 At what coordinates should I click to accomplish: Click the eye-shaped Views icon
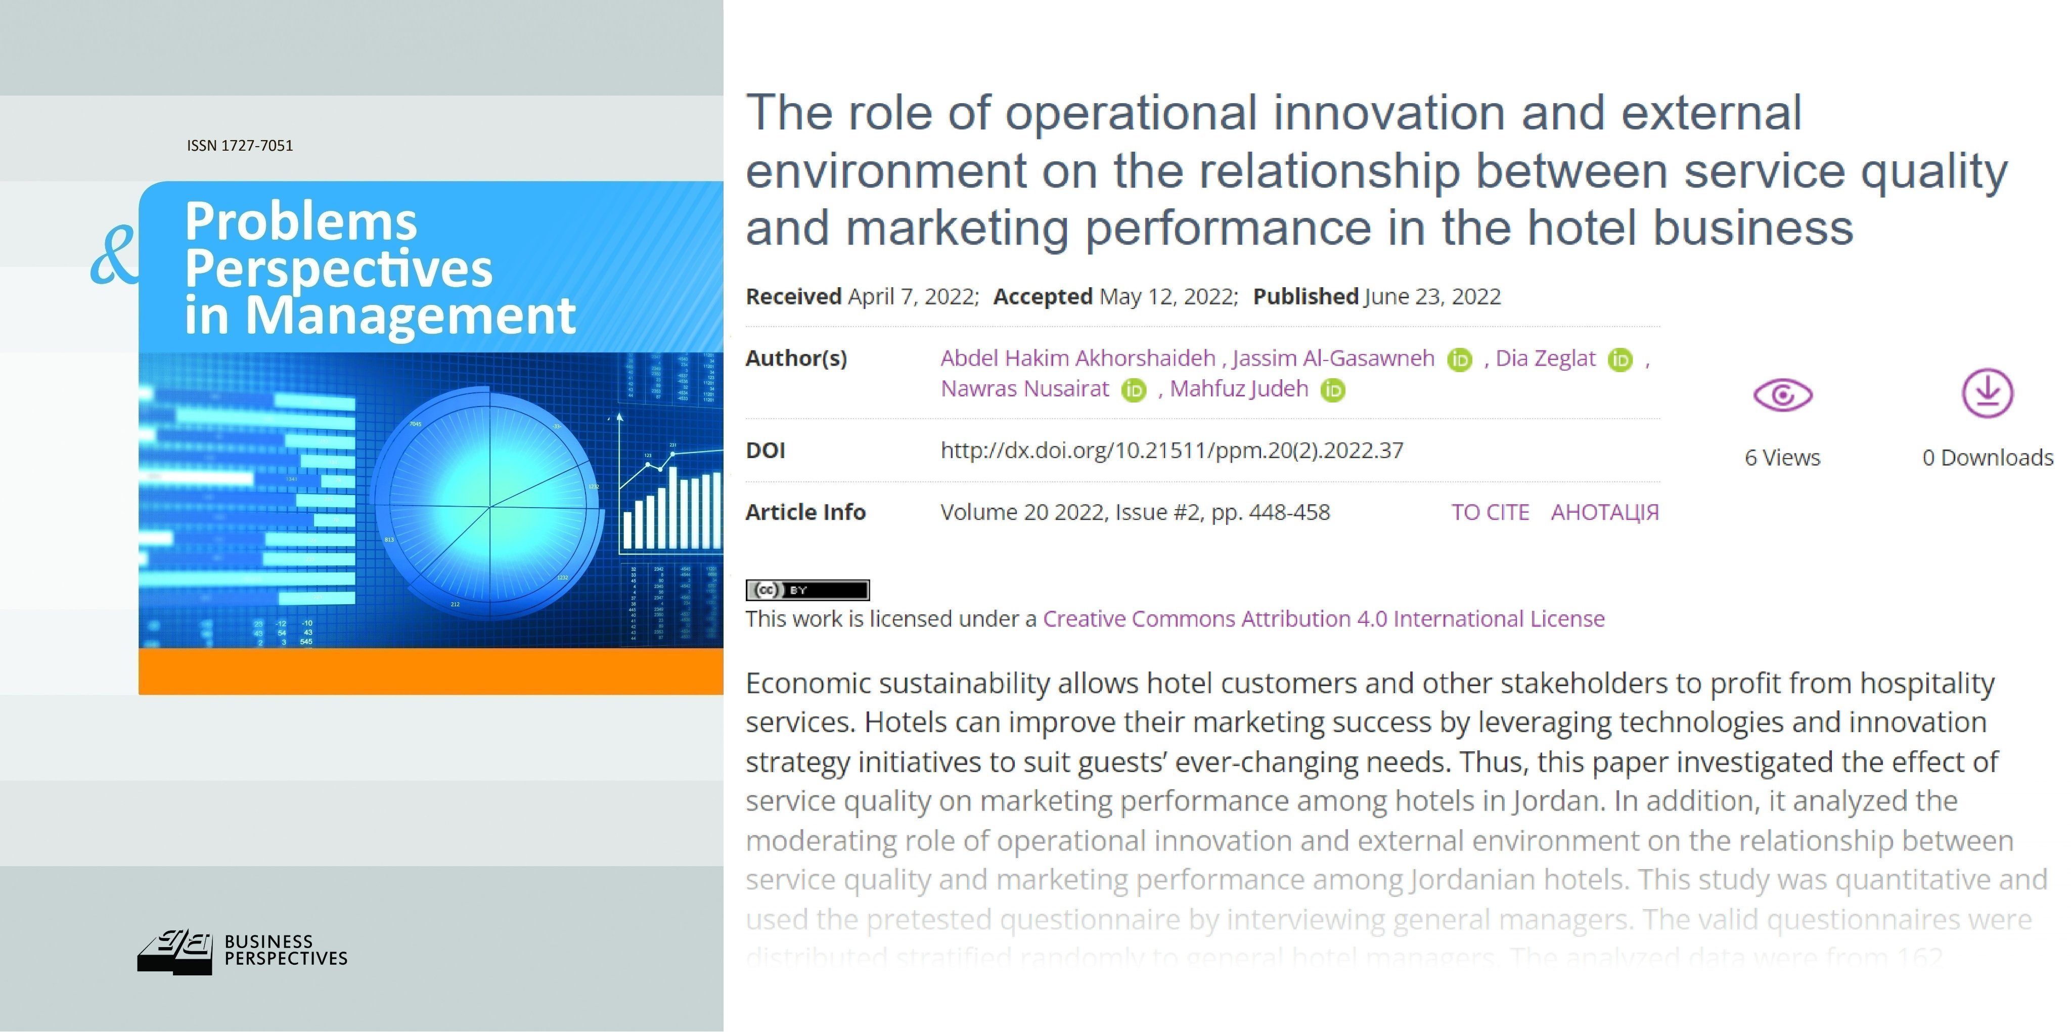click(x=1782, y=394)
